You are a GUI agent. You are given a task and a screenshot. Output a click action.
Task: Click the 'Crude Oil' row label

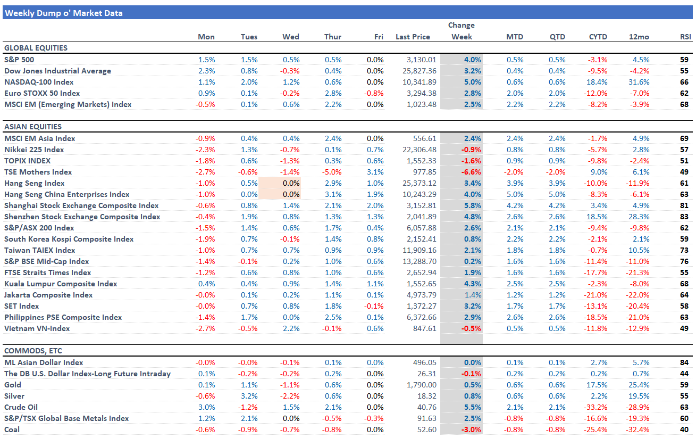click(21, 407)
